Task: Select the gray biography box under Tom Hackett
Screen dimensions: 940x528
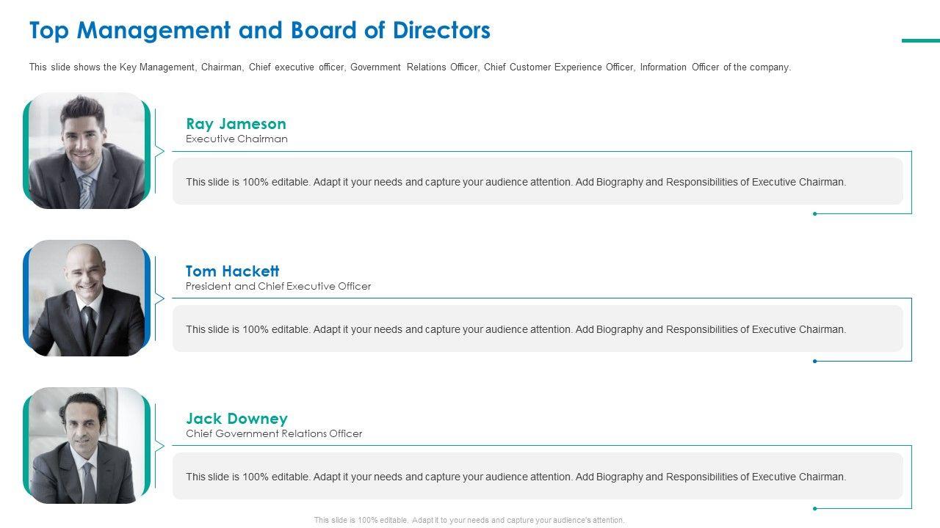Action: click(538, 329)
